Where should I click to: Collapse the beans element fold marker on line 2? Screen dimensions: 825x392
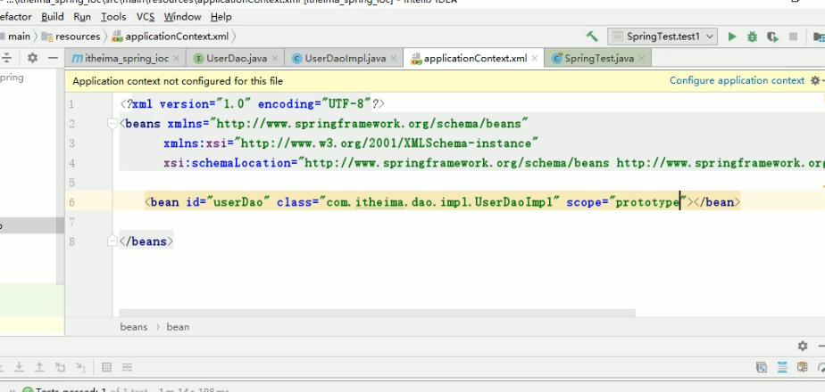(x=112, y=124)
